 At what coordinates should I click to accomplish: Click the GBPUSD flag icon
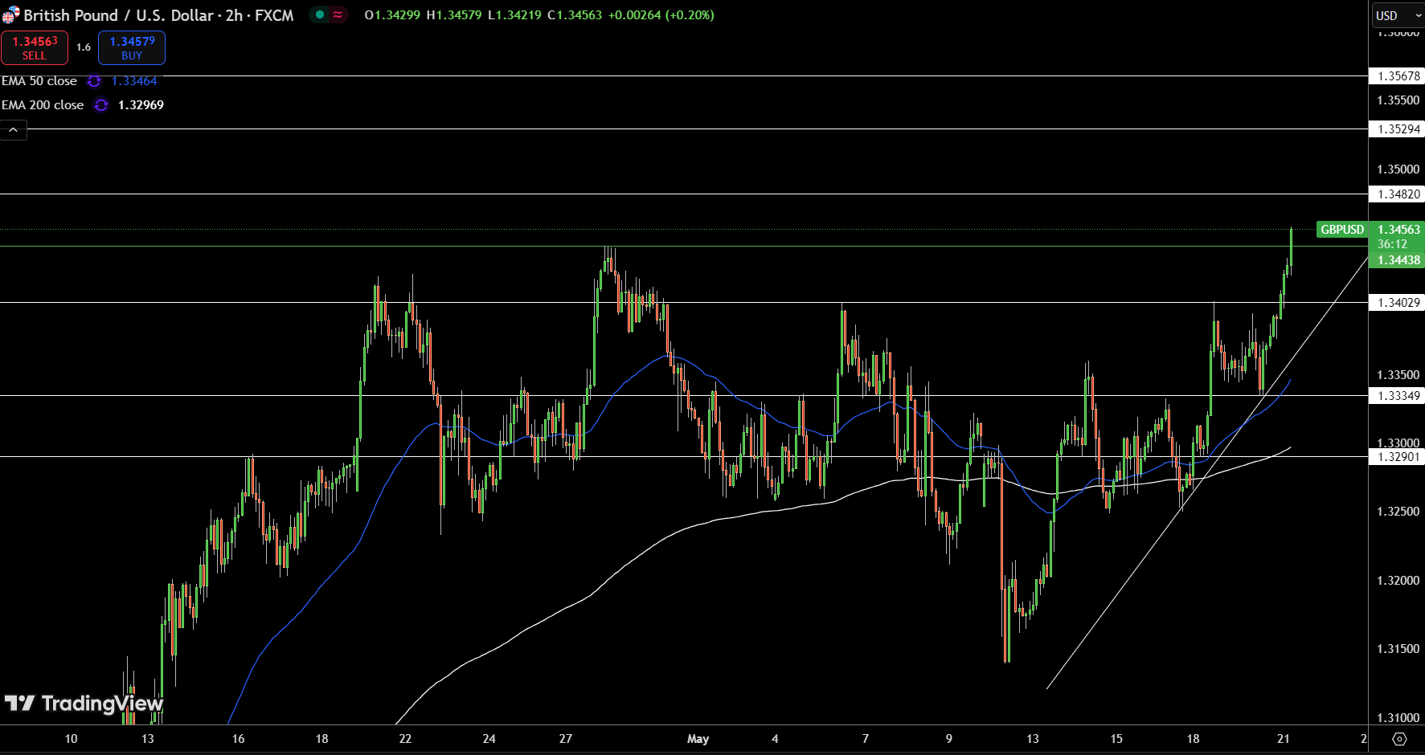pos(10,15)
